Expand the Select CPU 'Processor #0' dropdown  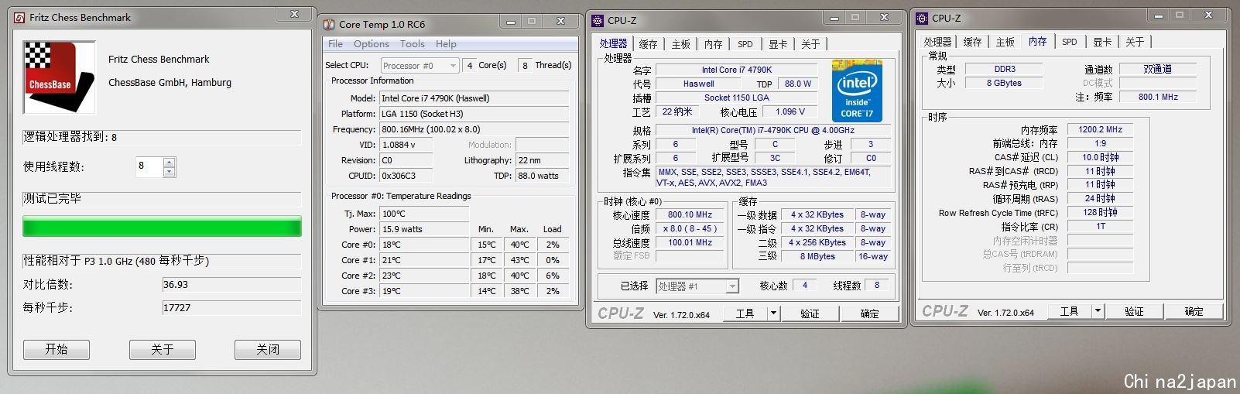tap(453, 66)
